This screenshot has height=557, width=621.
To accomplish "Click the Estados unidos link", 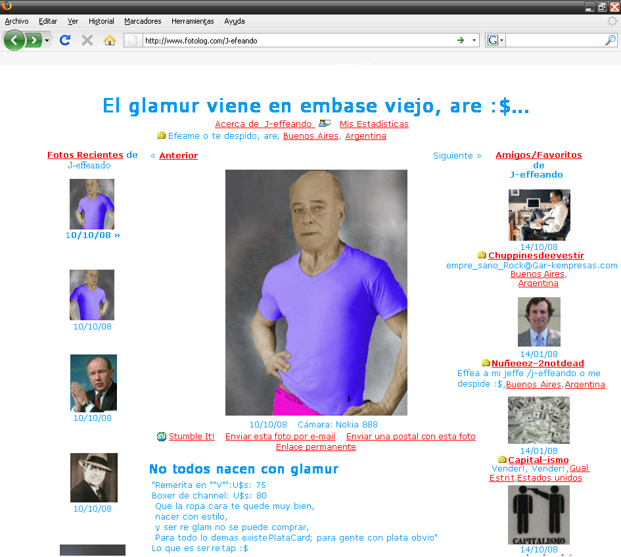I will [x=550, y=478].
